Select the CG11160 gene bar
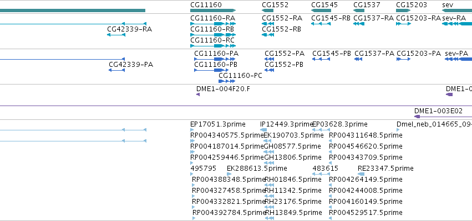The height and width of the screenshot is (221, 472). coord(213,10)
